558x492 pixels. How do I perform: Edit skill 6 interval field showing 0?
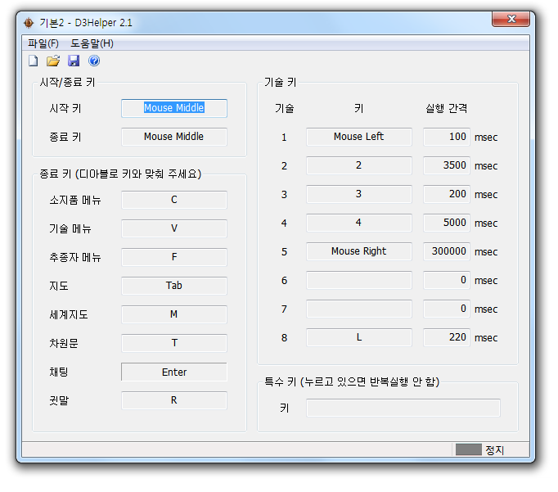(447, 280)
